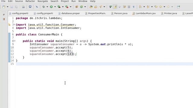The height and width of the screenshot is (108, 193).
Task: Switch to the PropertiesMain tab
Action: point(96,13)
